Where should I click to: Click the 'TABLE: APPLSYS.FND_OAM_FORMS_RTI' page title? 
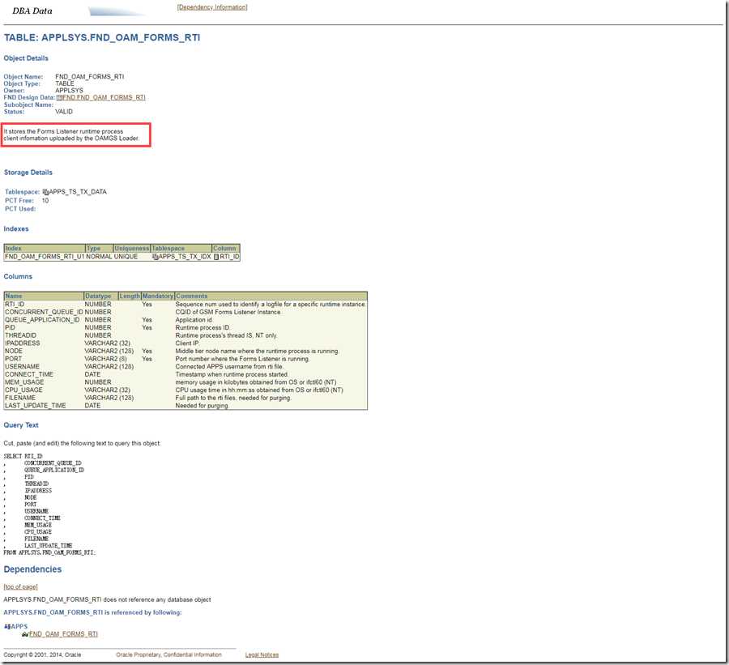coord(102,38)
